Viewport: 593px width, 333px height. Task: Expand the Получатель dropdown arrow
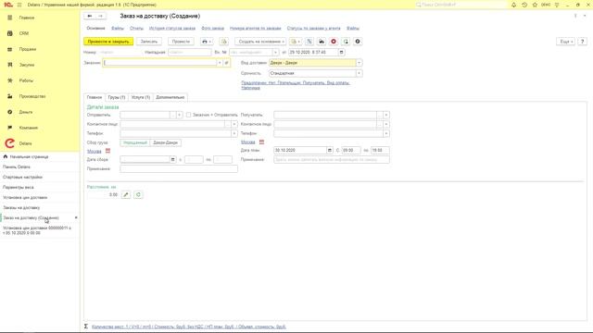pyautogui.click(x=386, y=115)
